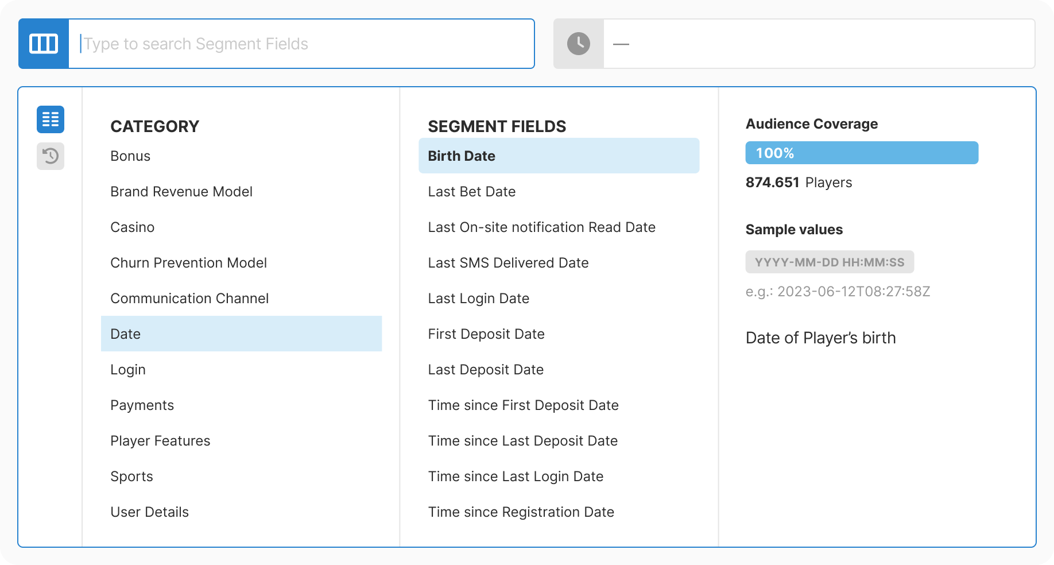Click the blue column layout icon

pyautogui.click(x=43, y=43)
